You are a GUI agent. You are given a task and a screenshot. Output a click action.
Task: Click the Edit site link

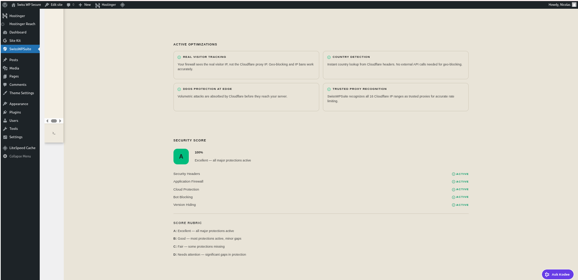pos(54,5)
